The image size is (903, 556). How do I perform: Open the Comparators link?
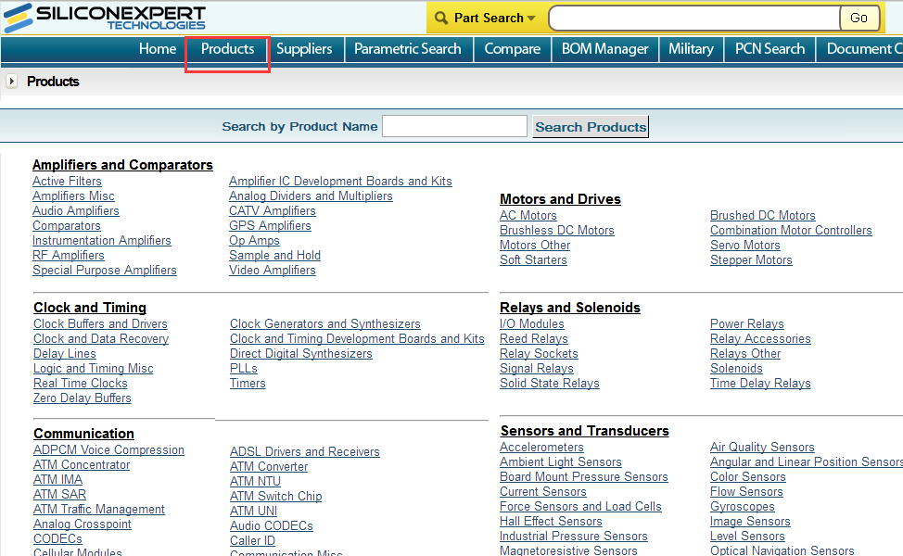click(66, 225)
